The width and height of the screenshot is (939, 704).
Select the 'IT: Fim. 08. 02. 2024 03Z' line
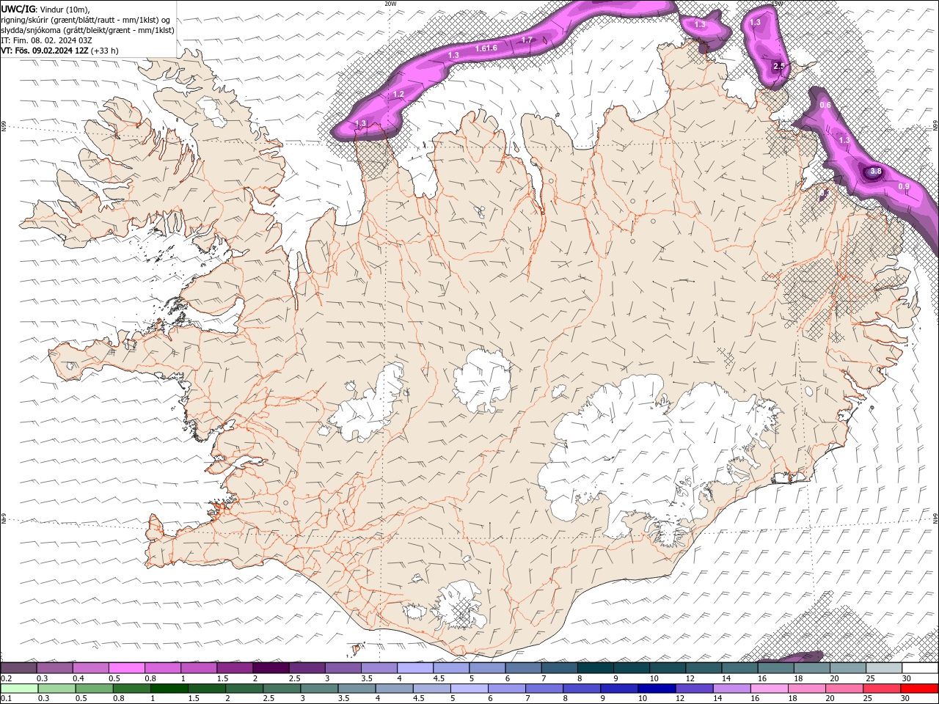pyautogui.click(x=46, y=40)
